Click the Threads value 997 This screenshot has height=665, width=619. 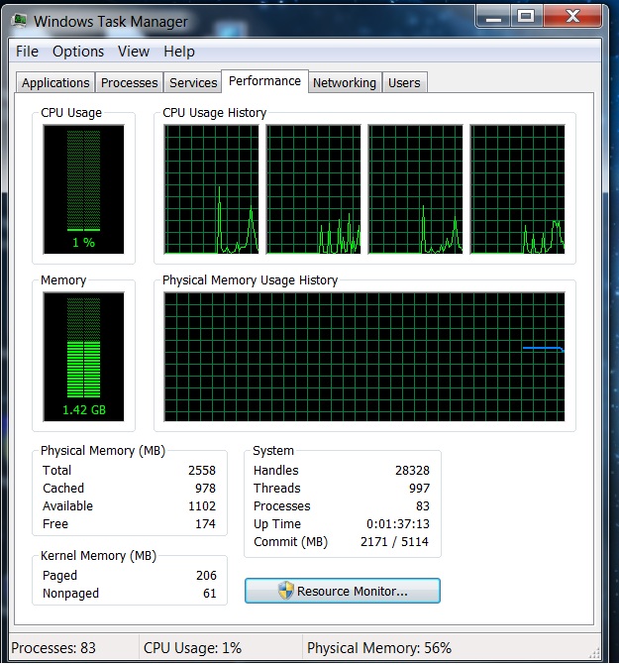420,489
